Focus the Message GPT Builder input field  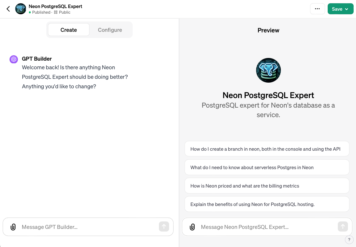click(89, 227)
